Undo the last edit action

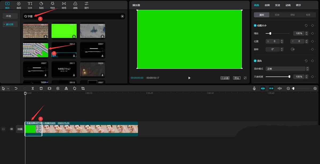[x=16, y=88]
